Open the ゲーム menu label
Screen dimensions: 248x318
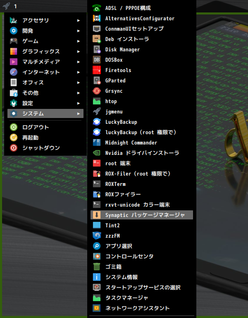coord(30,41)
